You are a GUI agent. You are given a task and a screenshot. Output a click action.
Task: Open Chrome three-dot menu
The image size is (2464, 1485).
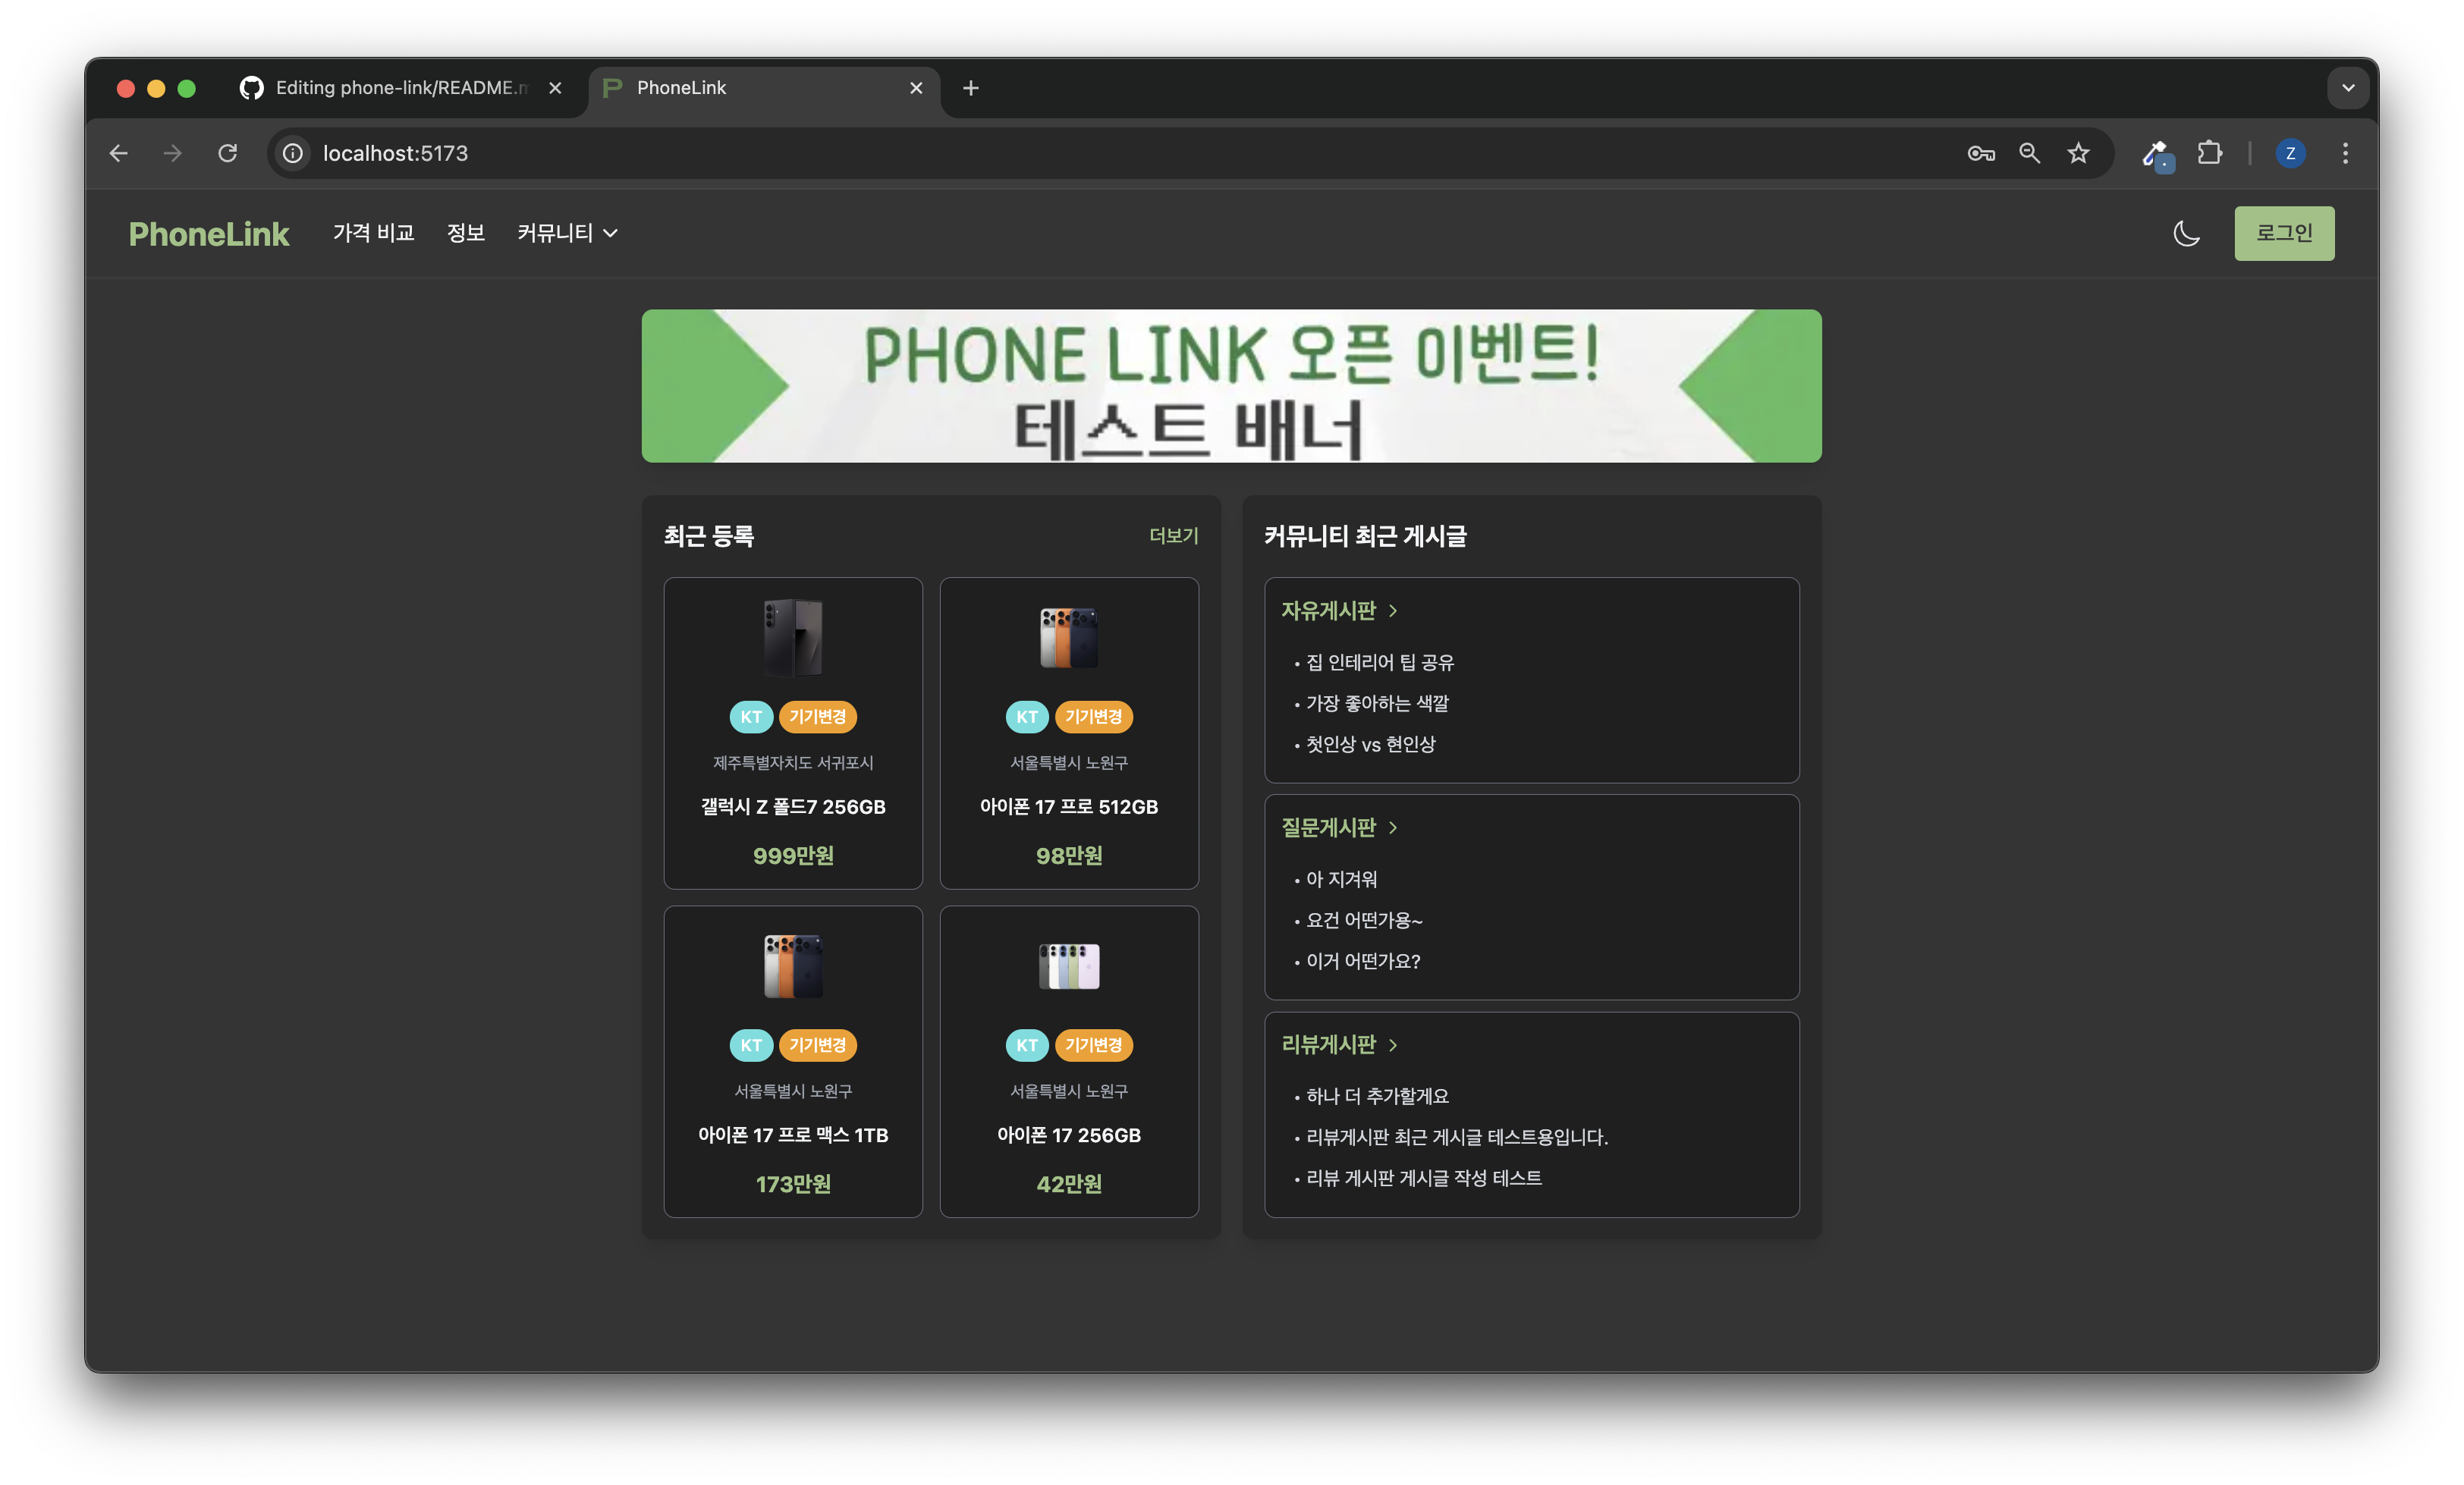tap(2345, 153)
